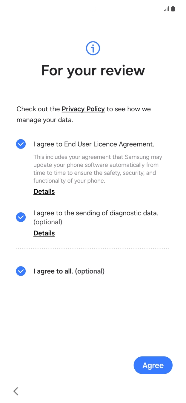Viewport: 186px width, 403px height.
Task: Uncheck End User Licence Agreement checkbox
Action: pyautogui.click(x=21, y=144)
